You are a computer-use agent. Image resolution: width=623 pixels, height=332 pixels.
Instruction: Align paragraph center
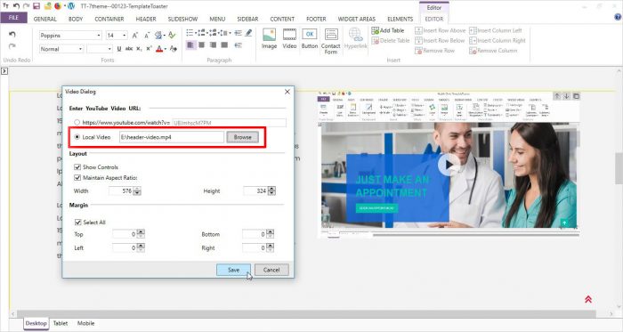pyautogui.click(x=202, y=45)
